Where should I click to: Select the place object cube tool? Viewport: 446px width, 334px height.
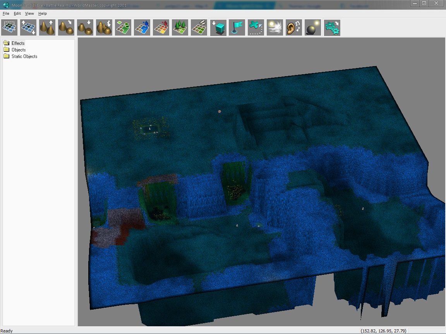[x=218, y=27]
